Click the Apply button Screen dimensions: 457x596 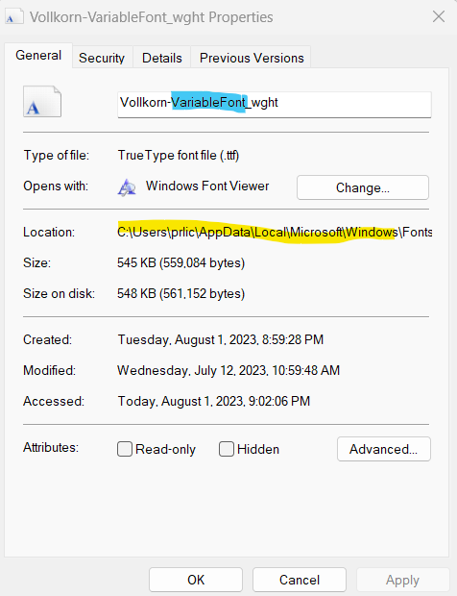[402, 580]
